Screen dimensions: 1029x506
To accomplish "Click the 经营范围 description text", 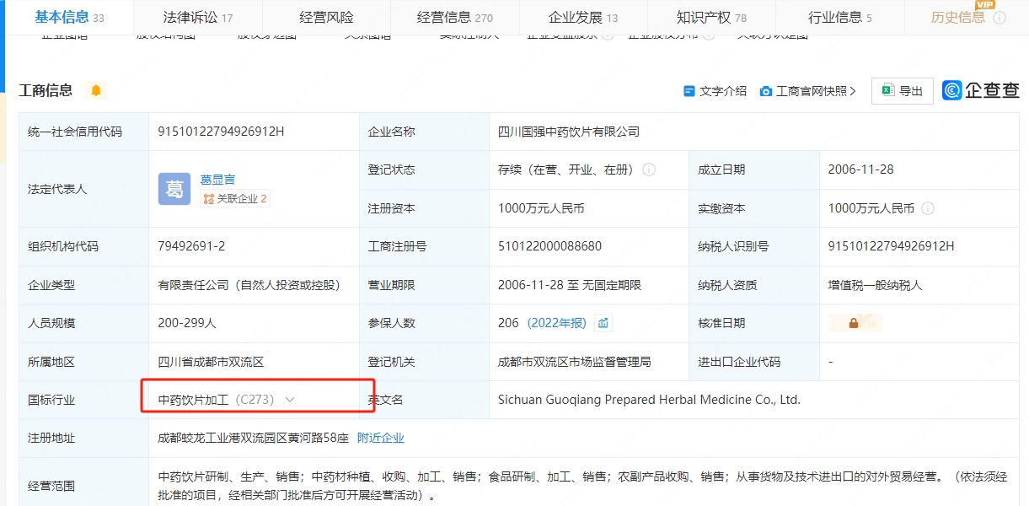I will [x=581, y=487].
